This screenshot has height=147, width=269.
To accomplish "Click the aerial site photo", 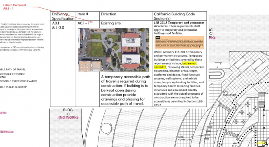I will pos(114,50).
